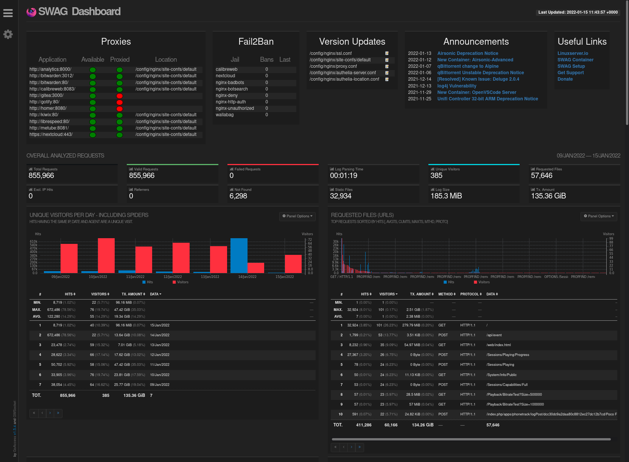Click the requested files horizontal scrollbar
The width and height of the screenshot is (629, 462).
click(x=471, y=439)
